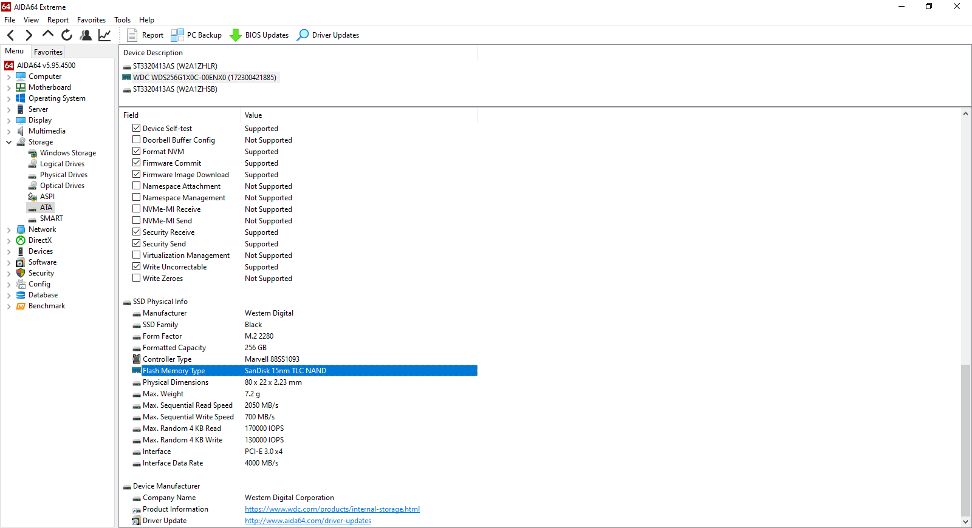Click the vertical scrollbar thumb
The image size is (972, 528).
965,440
